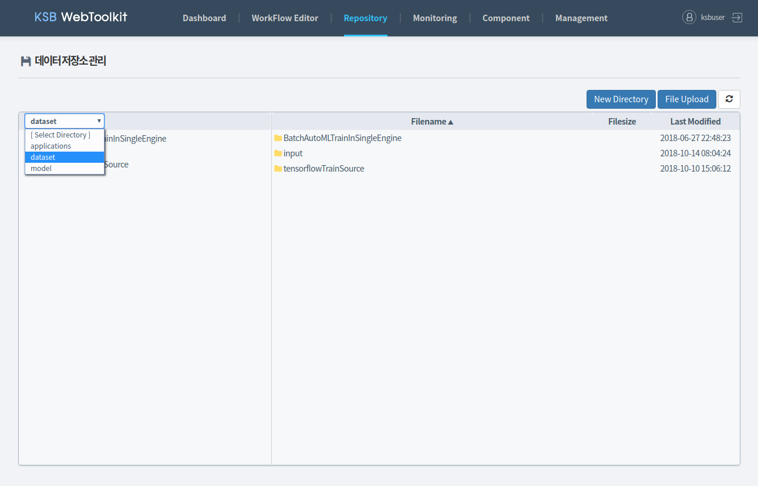Click the refresh icon button
Screen dimensions: 758x486
tap(729, 99)
